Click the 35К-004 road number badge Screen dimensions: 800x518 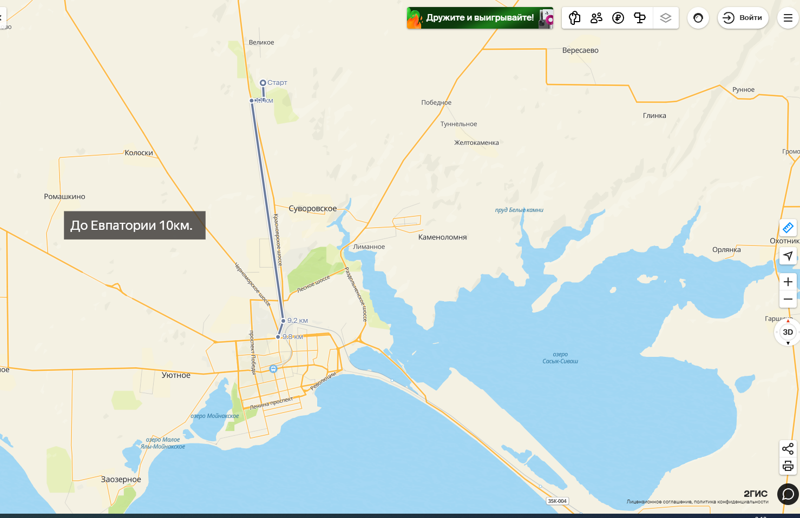tap(557, 501)
